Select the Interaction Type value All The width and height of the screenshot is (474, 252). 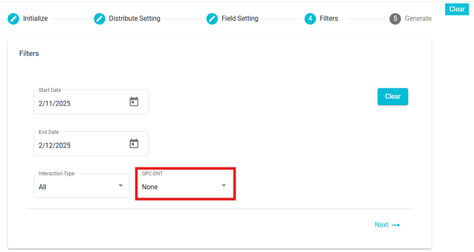[x=42, y=187]
